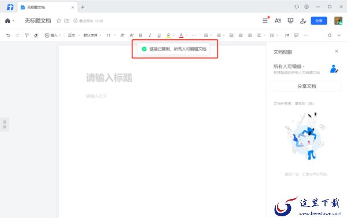Open the numbered list style dropdown arrow
The image size is (347, 218).
pyautogui.click(x=224, y=35)
